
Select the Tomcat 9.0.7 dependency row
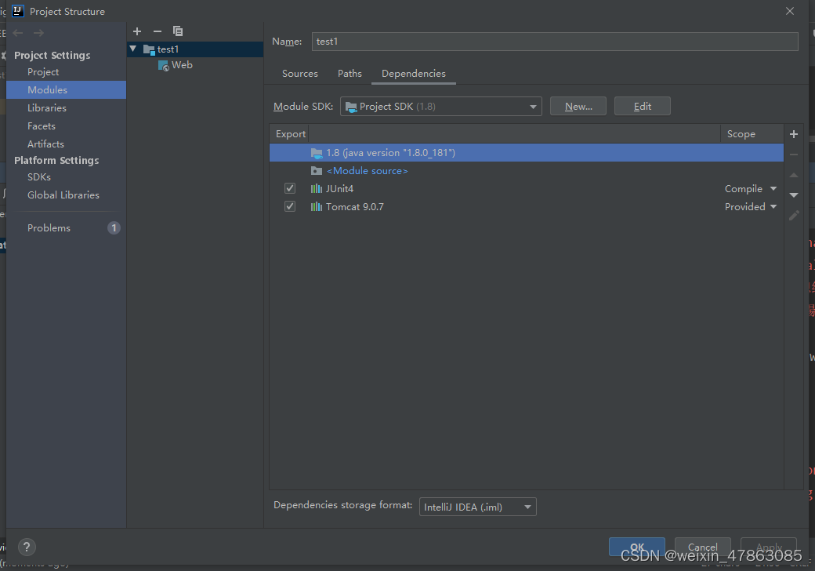[x=526, y=207]
